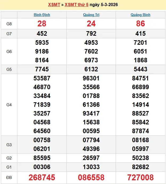Select the G4 row label
Screen dimensions: 166x184
[9, 105]
